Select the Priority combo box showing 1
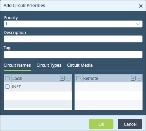This screenshot has width=146, height=131. pos(73,24)
